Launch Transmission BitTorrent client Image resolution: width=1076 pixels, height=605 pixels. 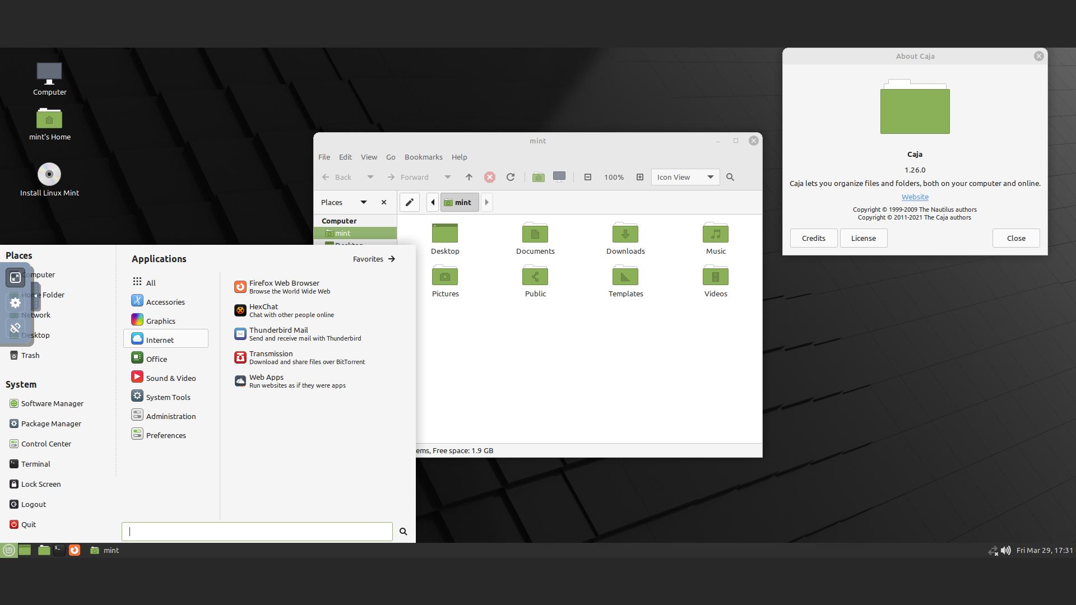tap(300, 357)
